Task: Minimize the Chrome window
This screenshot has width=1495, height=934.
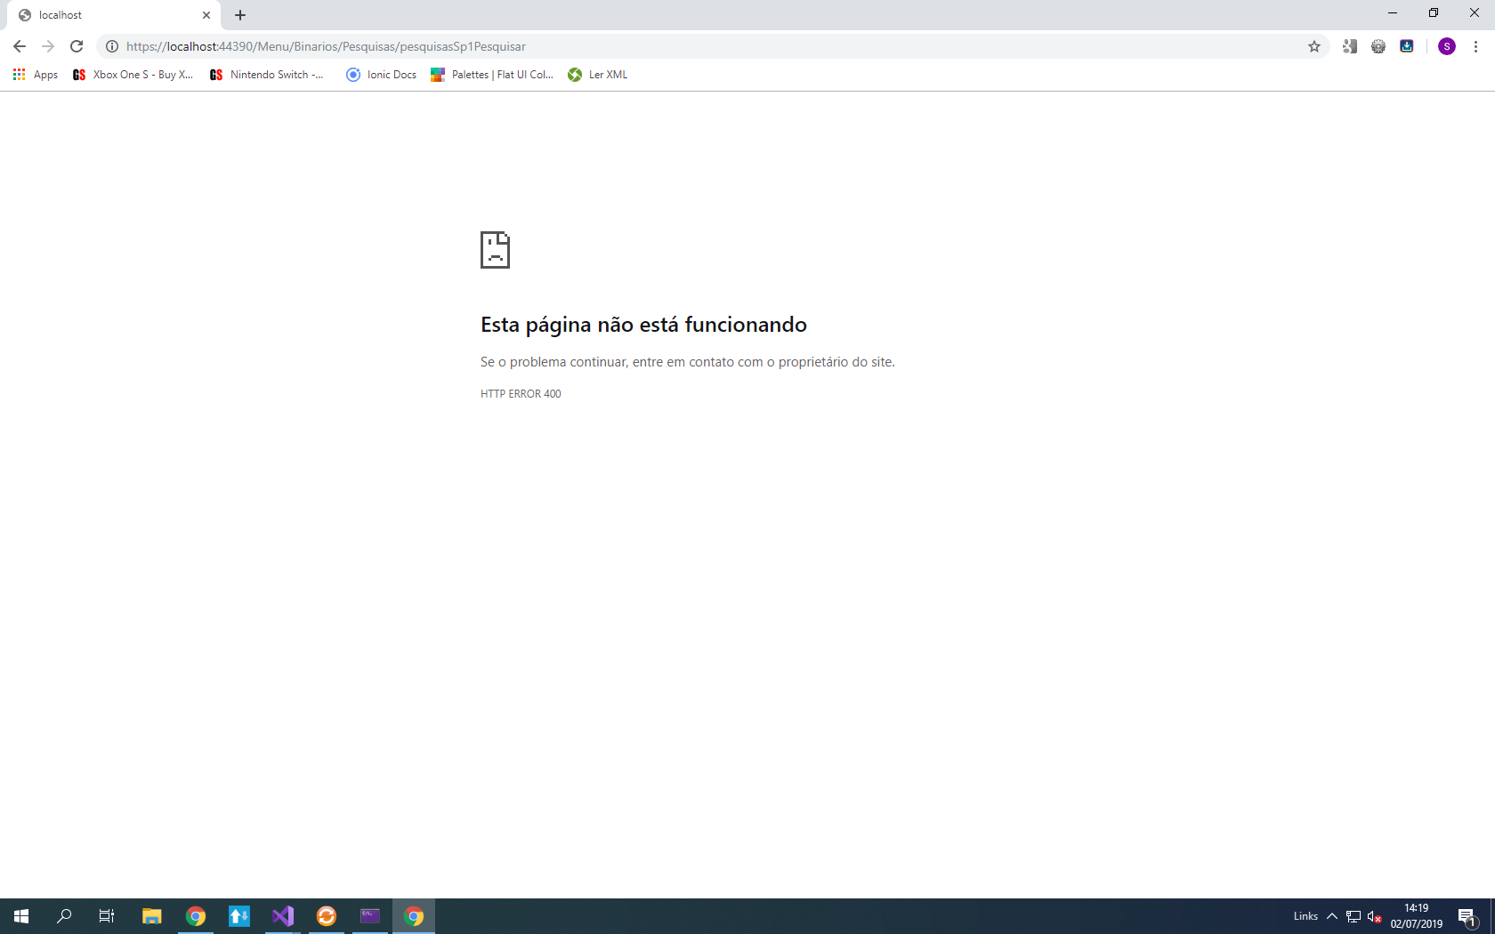Action: (x=1393, y=13)
